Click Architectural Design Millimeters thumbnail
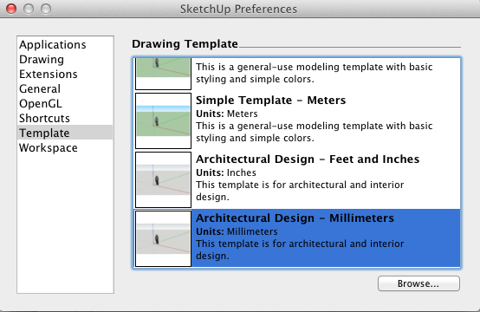Image resolution: width=480 pixels, height=312 pixels. pyautogui.click(x=163, y=238)
